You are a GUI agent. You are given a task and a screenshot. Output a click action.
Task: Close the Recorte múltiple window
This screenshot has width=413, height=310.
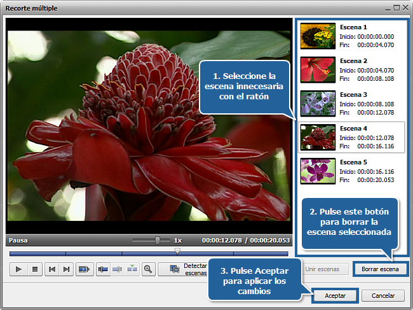405,8
